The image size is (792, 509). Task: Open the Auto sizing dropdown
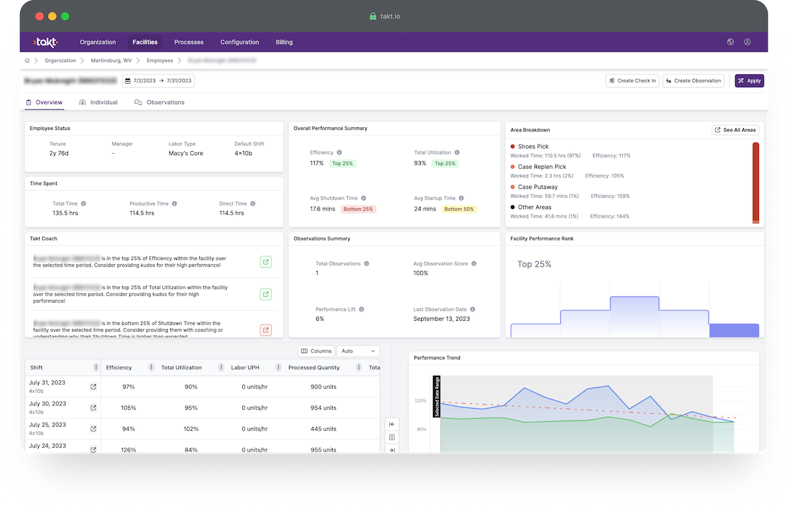pyautogui.click(x=358, y=351)
